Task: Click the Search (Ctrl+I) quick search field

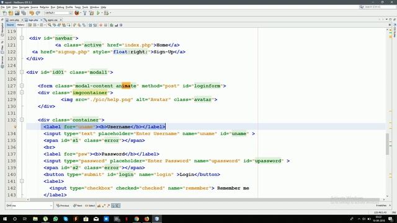Action: tap(378, 7)
